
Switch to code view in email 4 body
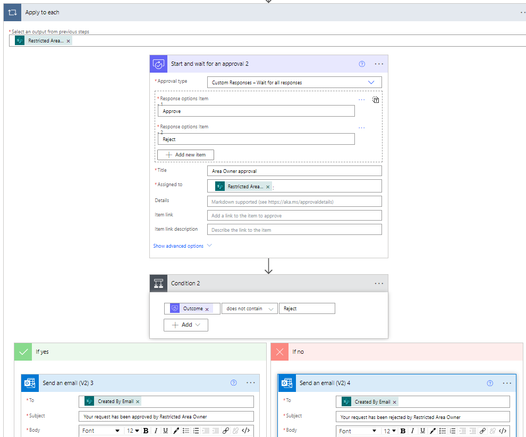click(x=503, y=431)
